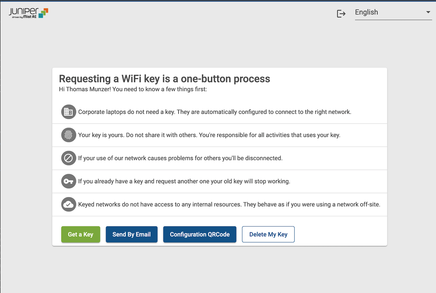Open the Configuration QRCode

pos(200,234)
